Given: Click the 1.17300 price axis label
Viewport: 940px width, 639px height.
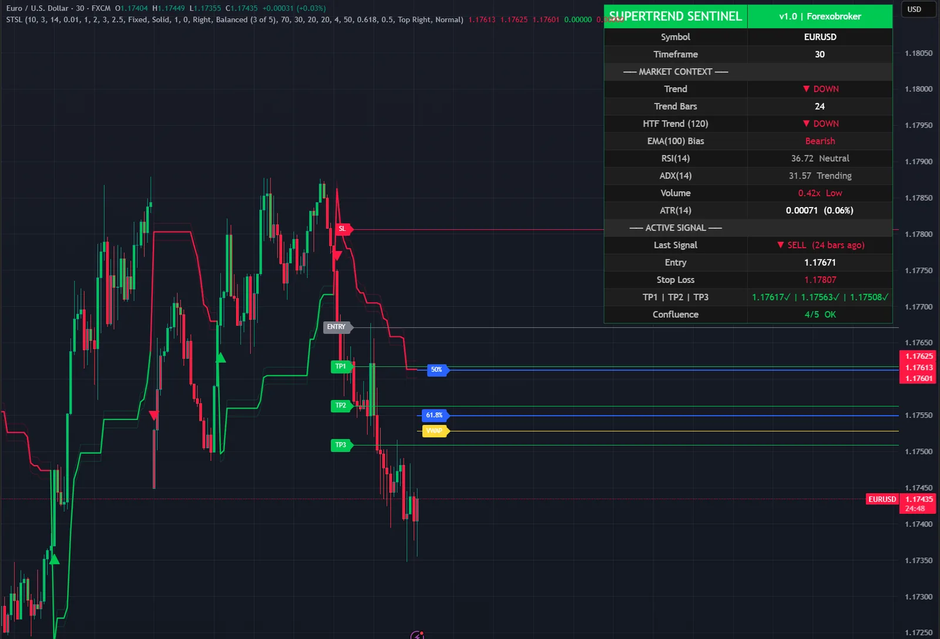Looking at the screenshot, I should 918,597.
